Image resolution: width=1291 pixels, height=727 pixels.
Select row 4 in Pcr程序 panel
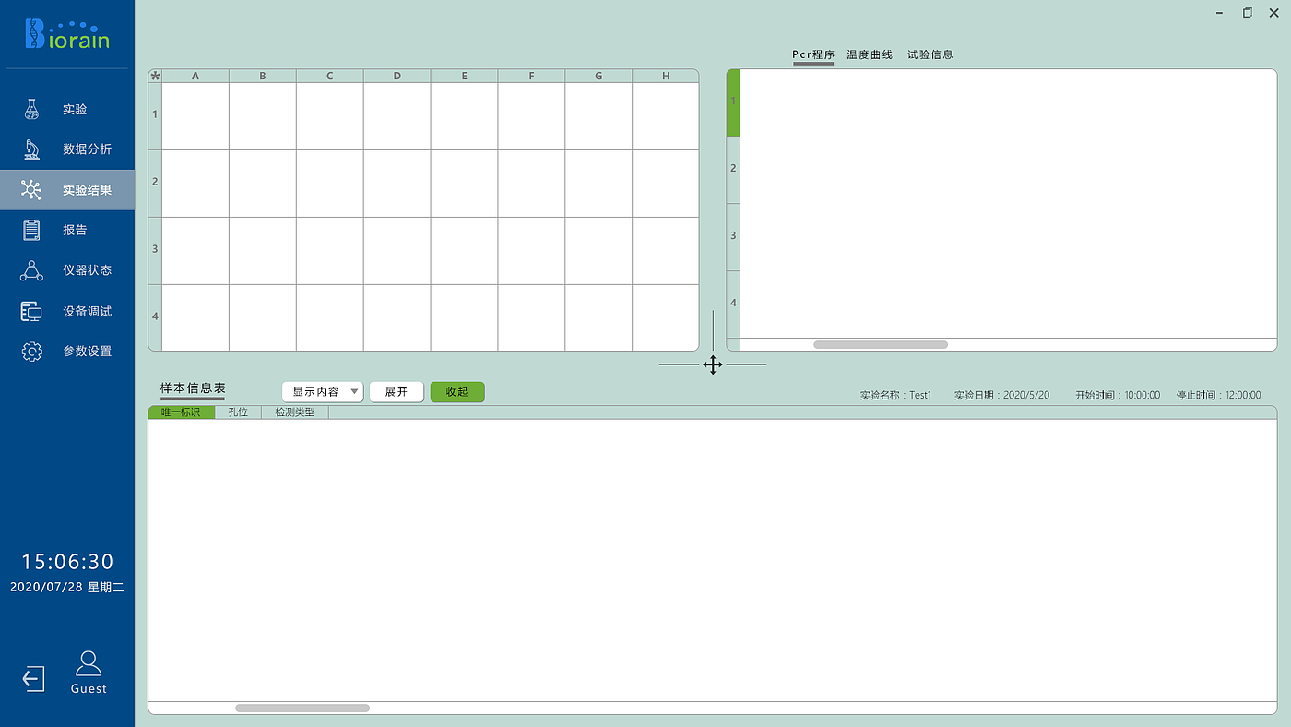coord(733,304)
